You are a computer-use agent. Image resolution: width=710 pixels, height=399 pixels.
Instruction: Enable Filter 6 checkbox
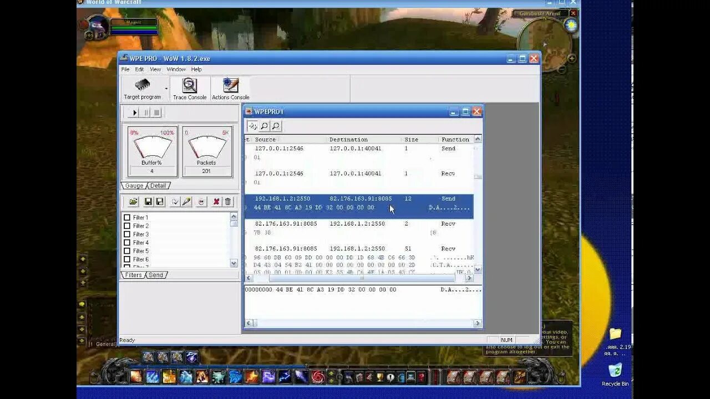click(127, 259)
